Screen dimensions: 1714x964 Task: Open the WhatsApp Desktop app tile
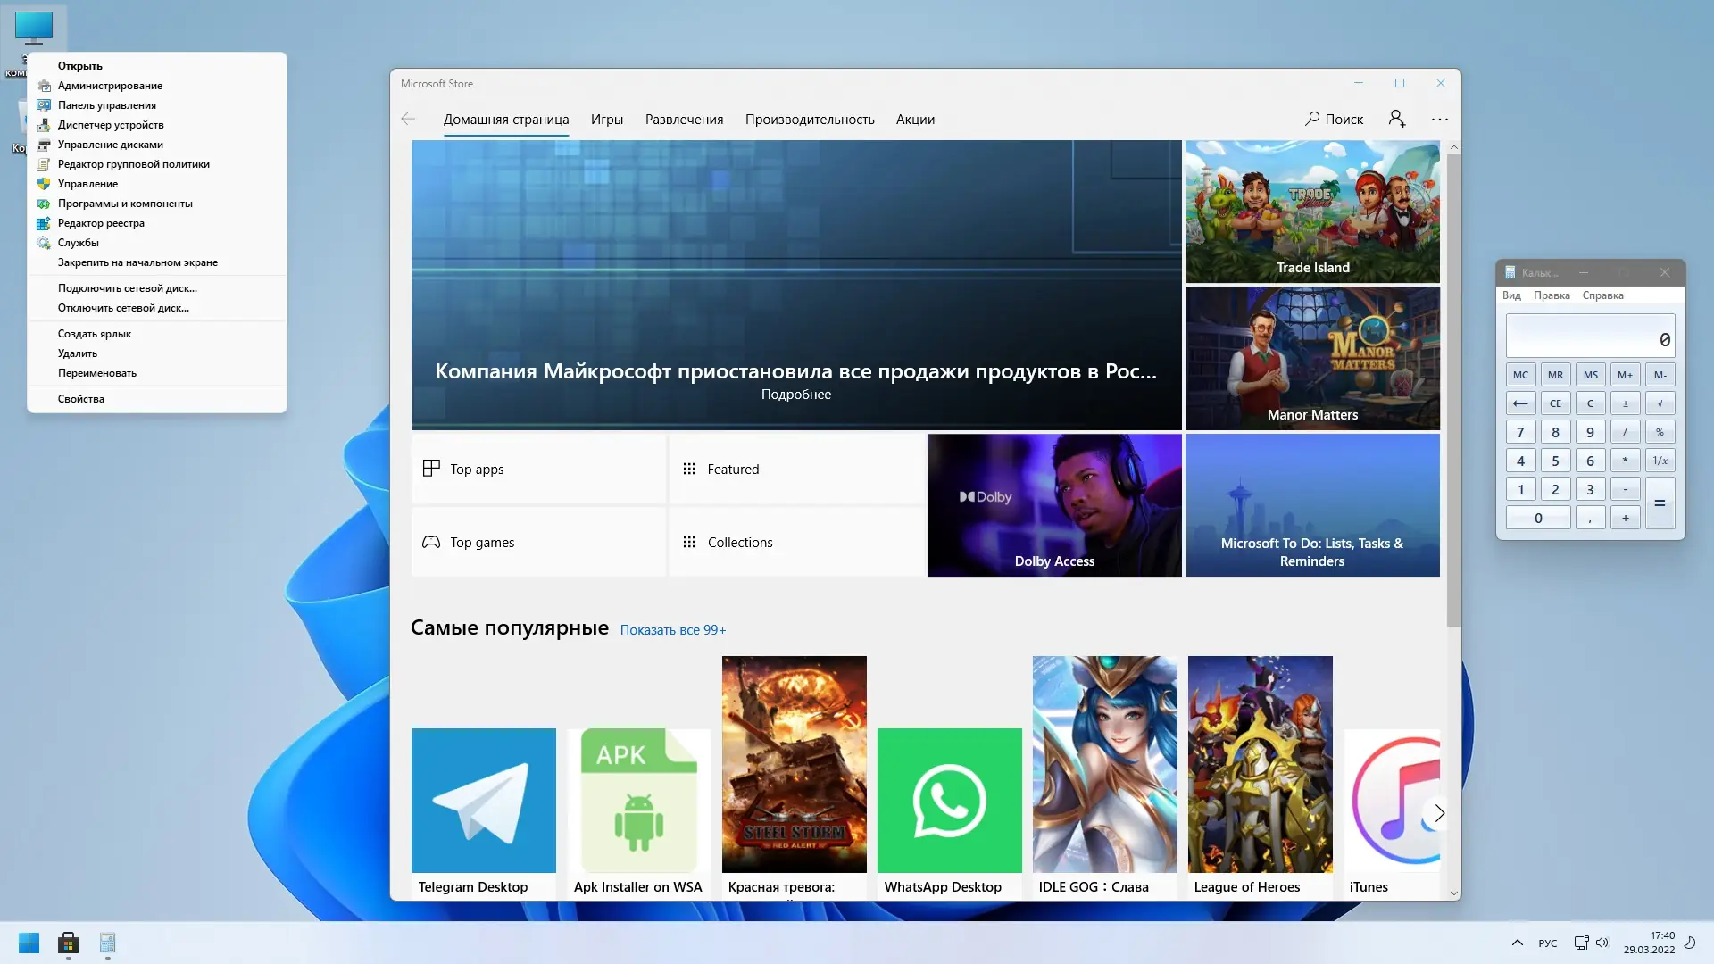click(x=949, y=800)
